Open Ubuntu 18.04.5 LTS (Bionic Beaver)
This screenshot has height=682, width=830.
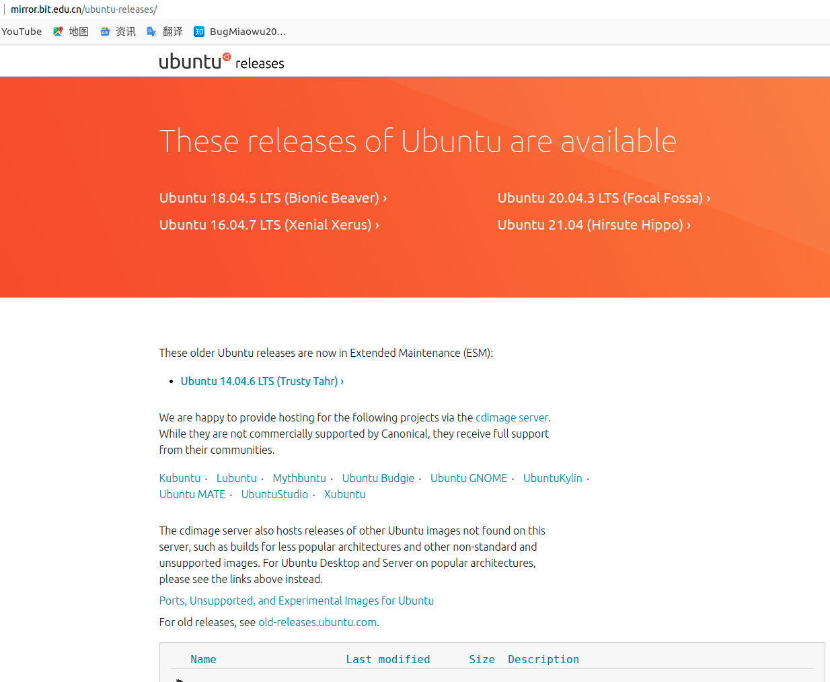[x=269, y=197]
